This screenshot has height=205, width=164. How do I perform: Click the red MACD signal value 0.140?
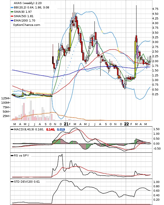click(50, 130)
